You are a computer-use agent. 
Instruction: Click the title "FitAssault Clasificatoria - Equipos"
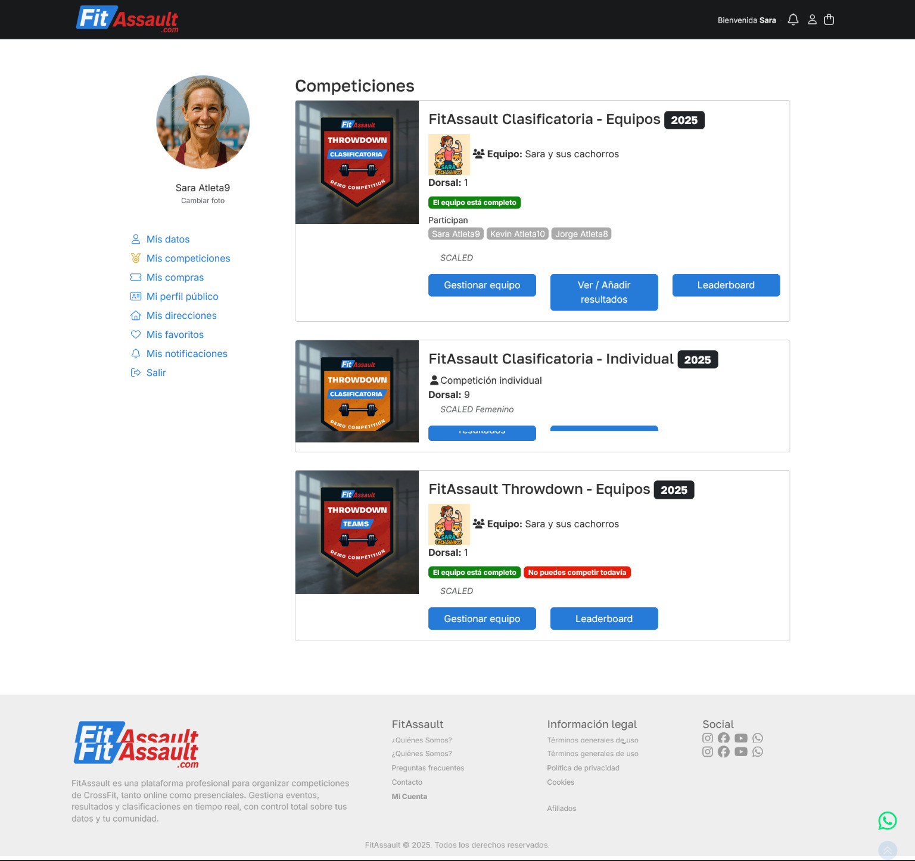[544, 119]
